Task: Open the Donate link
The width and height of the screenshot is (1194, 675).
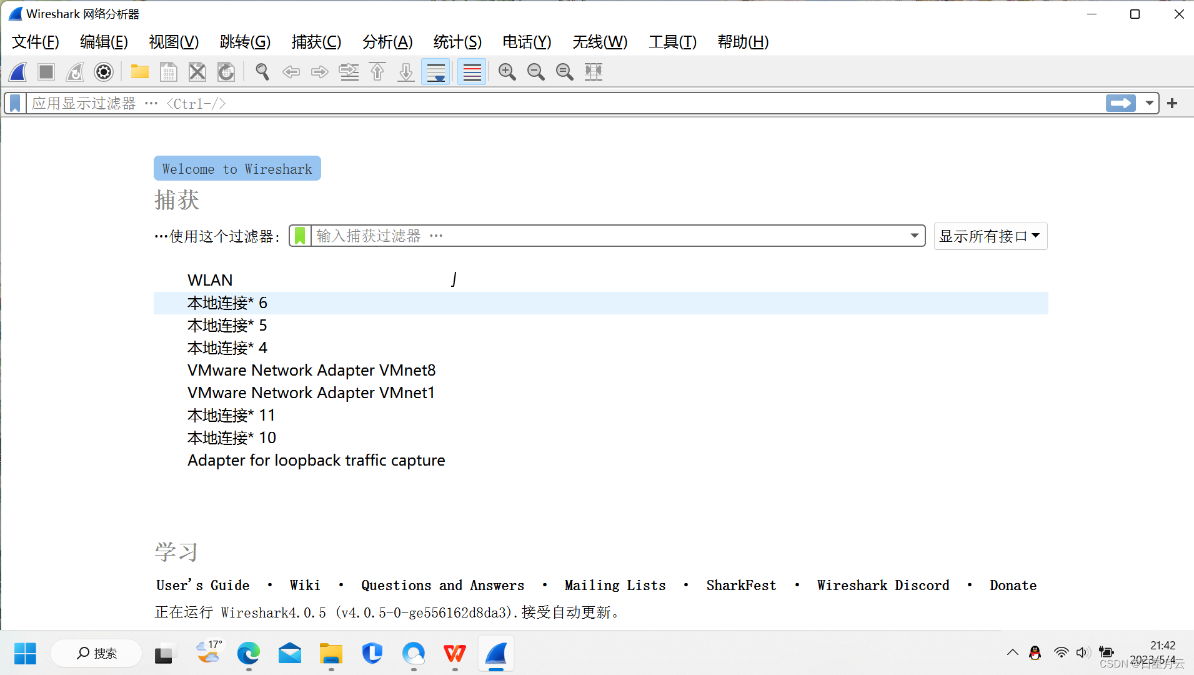Action: [x=1013, y=585]
